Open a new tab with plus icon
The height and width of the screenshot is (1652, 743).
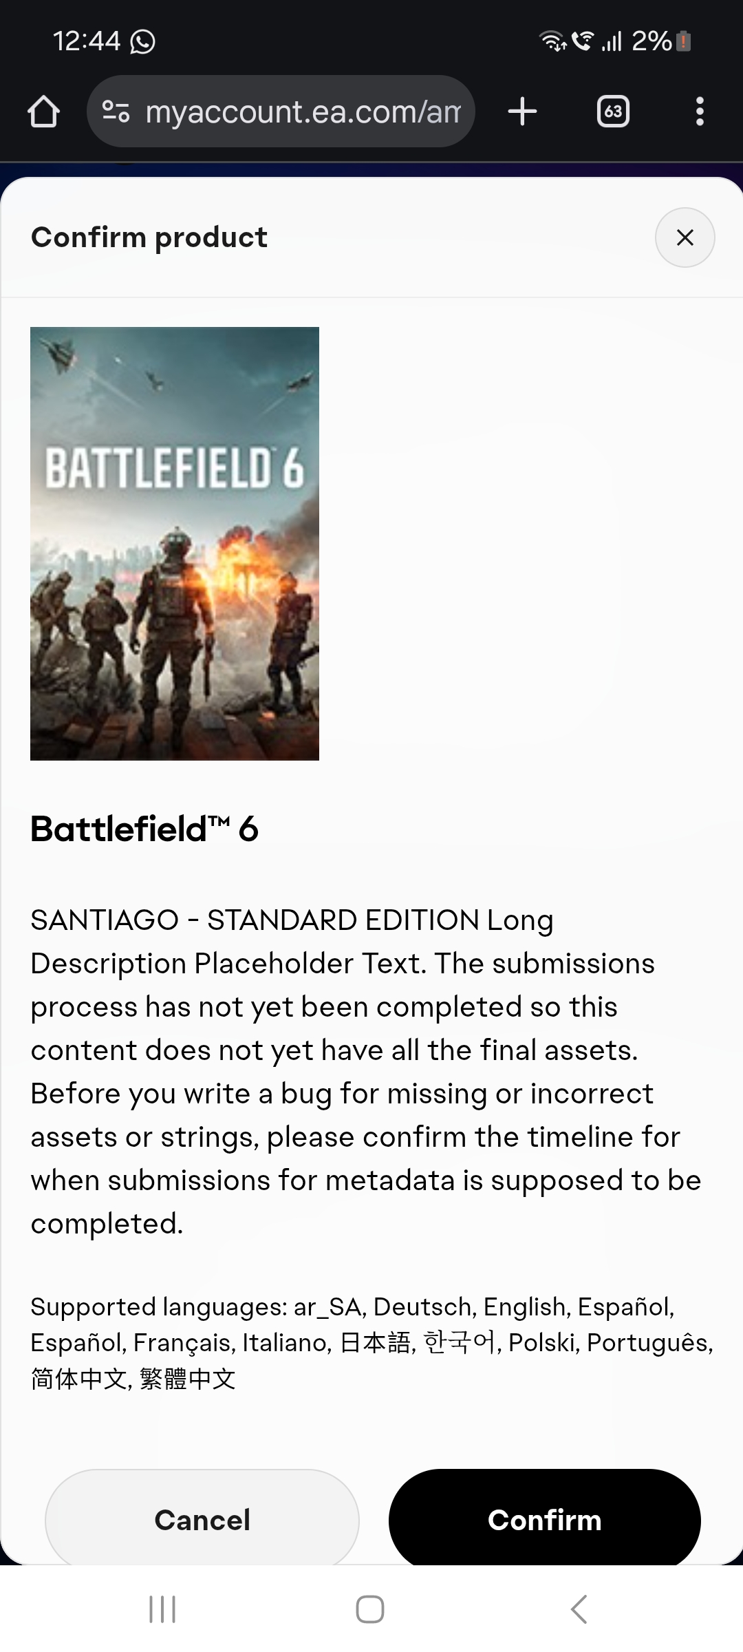coord(522,112)
